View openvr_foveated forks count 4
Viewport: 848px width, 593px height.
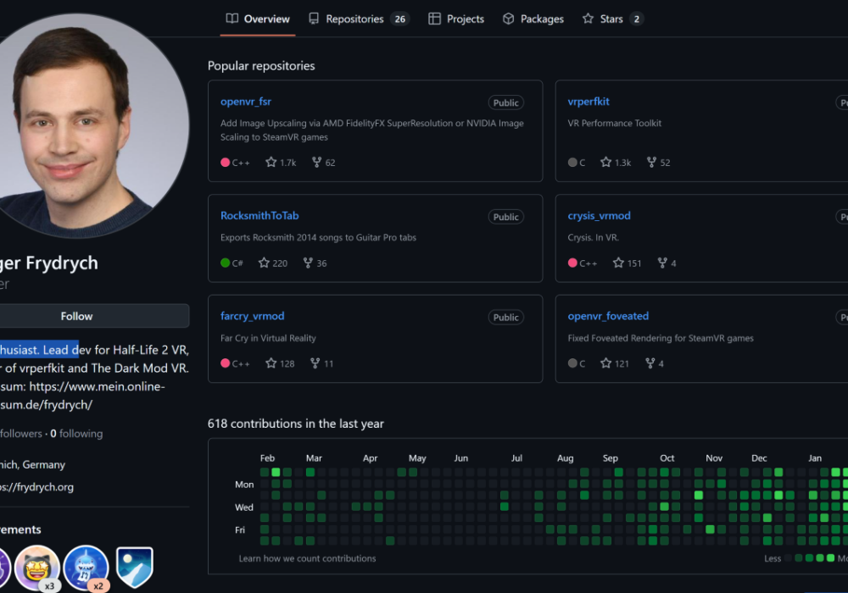655,363
